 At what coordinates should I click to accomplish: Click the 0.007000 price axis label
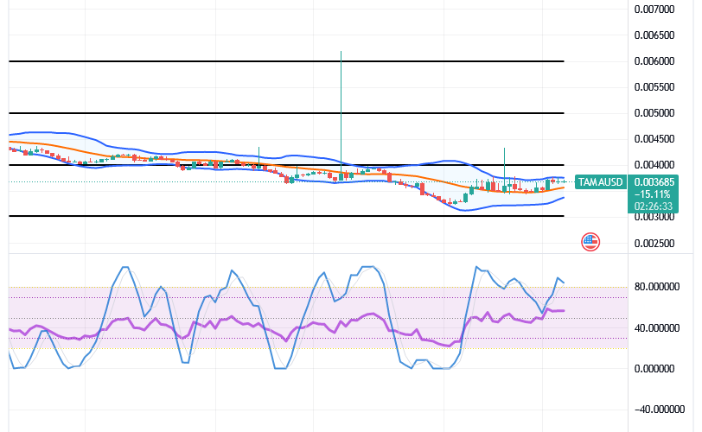pos(654,10)
